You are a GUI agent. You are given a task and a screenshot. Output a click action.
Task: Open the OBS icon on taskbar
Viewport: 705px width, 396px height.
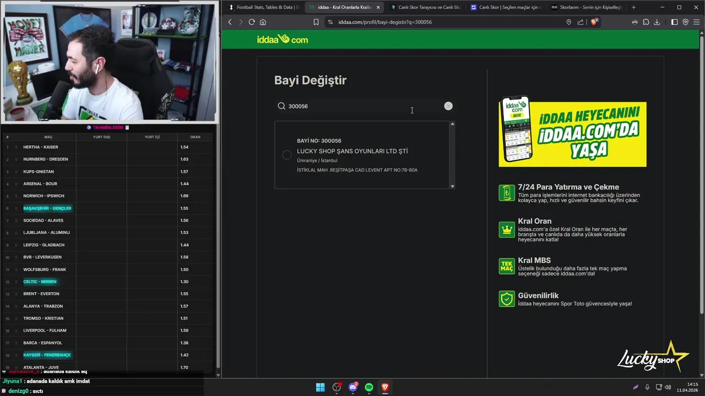click(x=337, y=387)
